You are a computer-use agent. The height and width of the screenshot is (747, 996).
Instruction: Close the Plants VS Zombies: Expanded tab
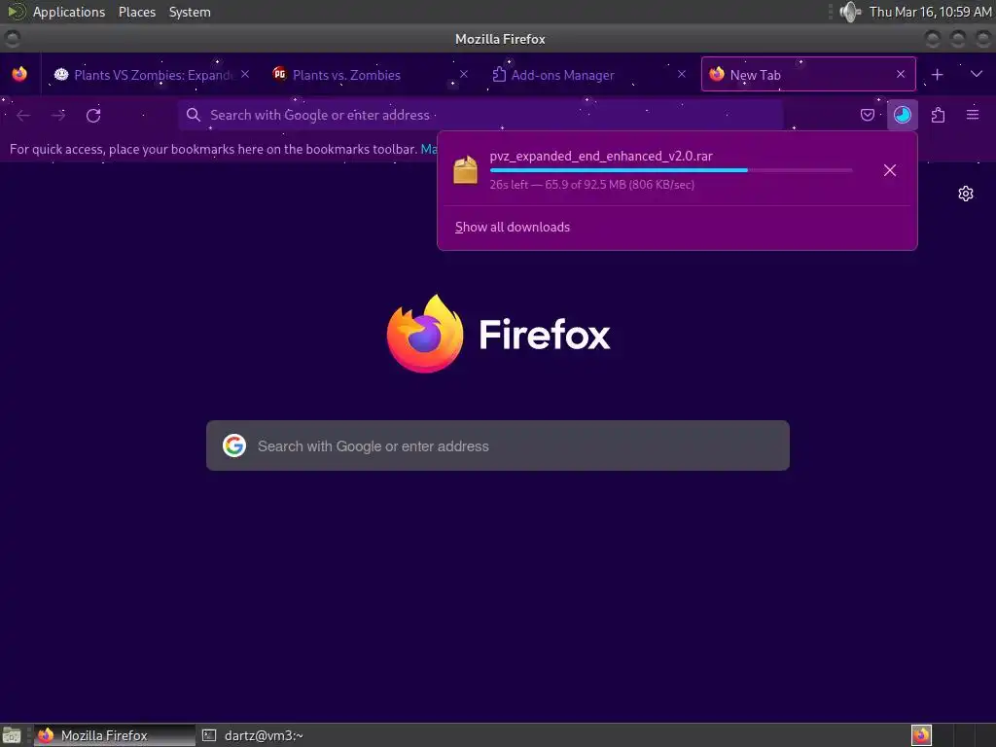[x=245, y=74]
